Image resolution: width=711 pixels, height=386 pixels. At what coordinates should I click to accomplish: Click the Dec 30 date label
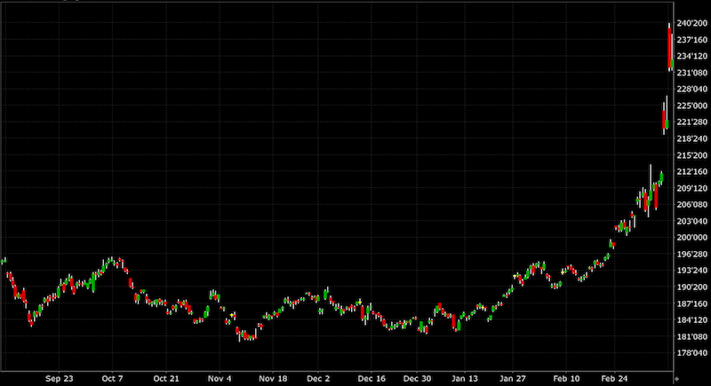(x=417, y=379)
